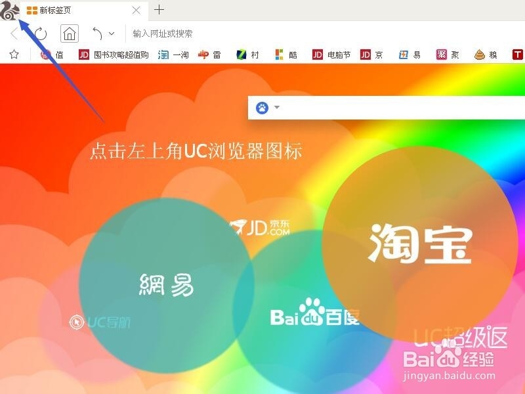Open the 值 bookmark
Image resolution: width=525 pixels, height=394 pixels.
click(52, 55)
